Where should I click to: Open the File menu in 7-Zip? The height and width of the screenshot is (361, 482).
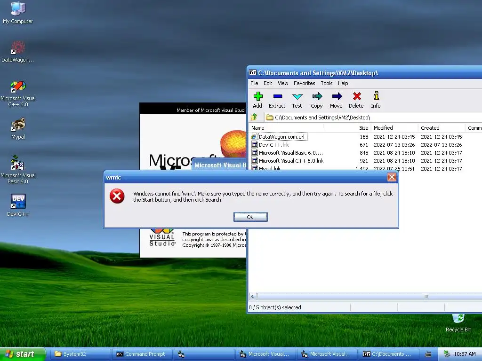(x=254, y=83)
